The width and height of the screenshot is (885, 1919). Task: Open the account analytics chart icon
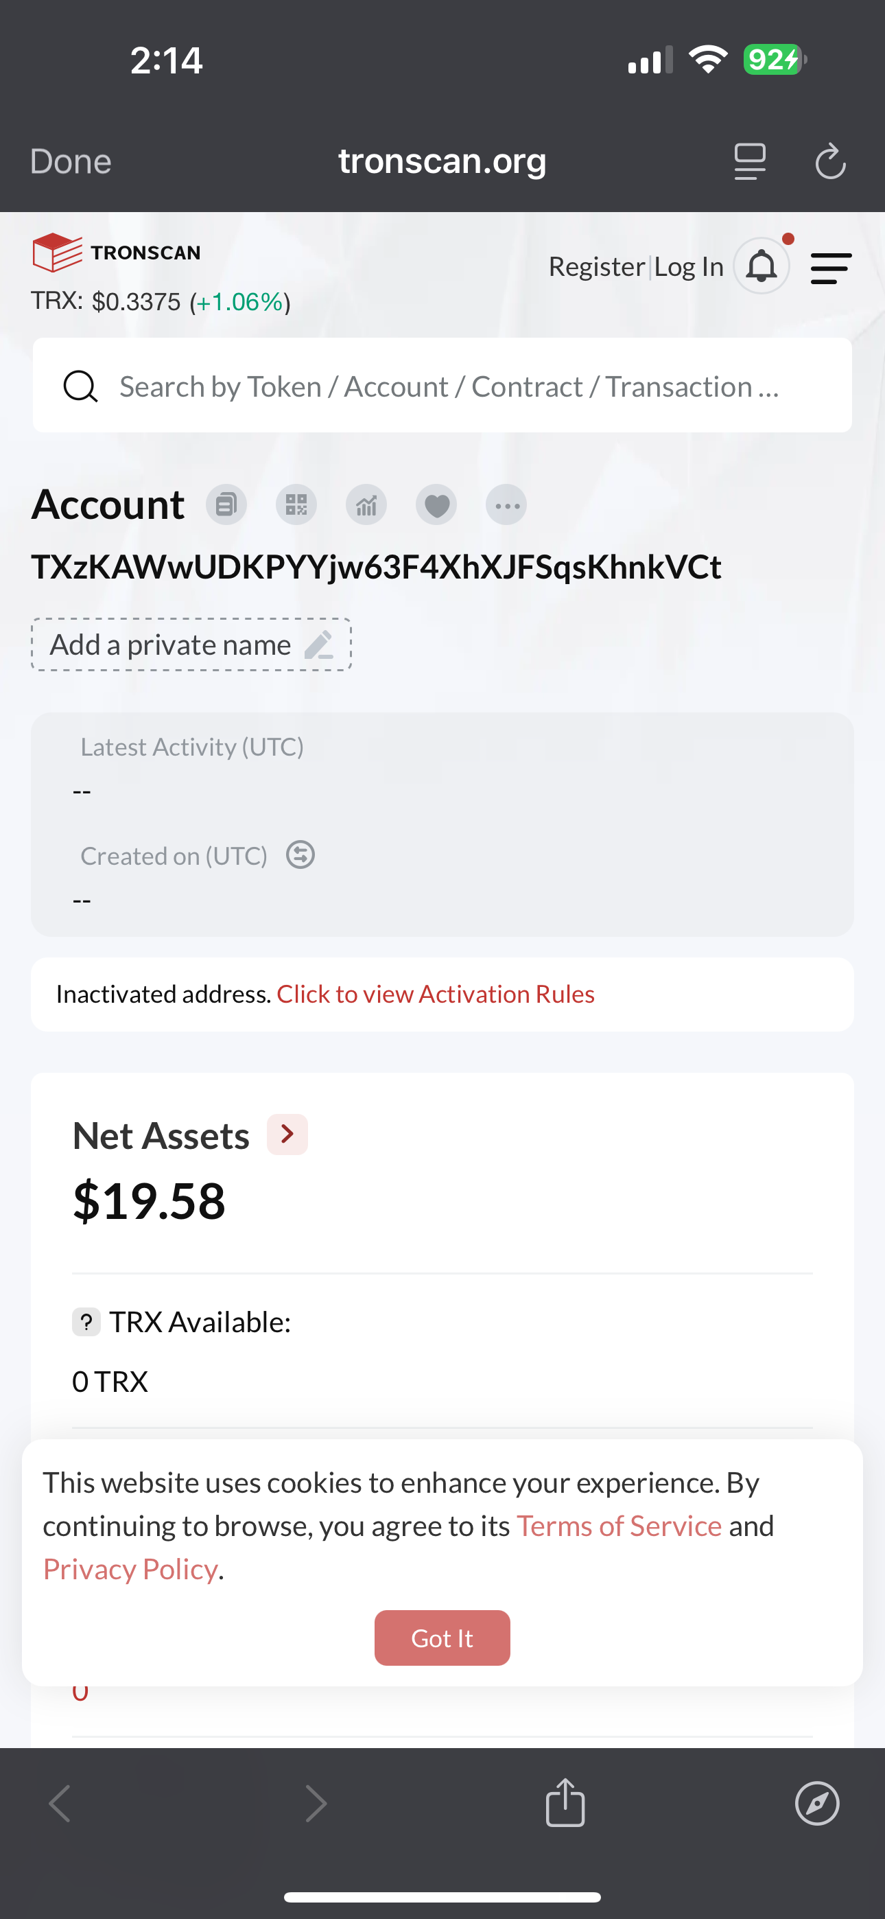coord(366,505)
